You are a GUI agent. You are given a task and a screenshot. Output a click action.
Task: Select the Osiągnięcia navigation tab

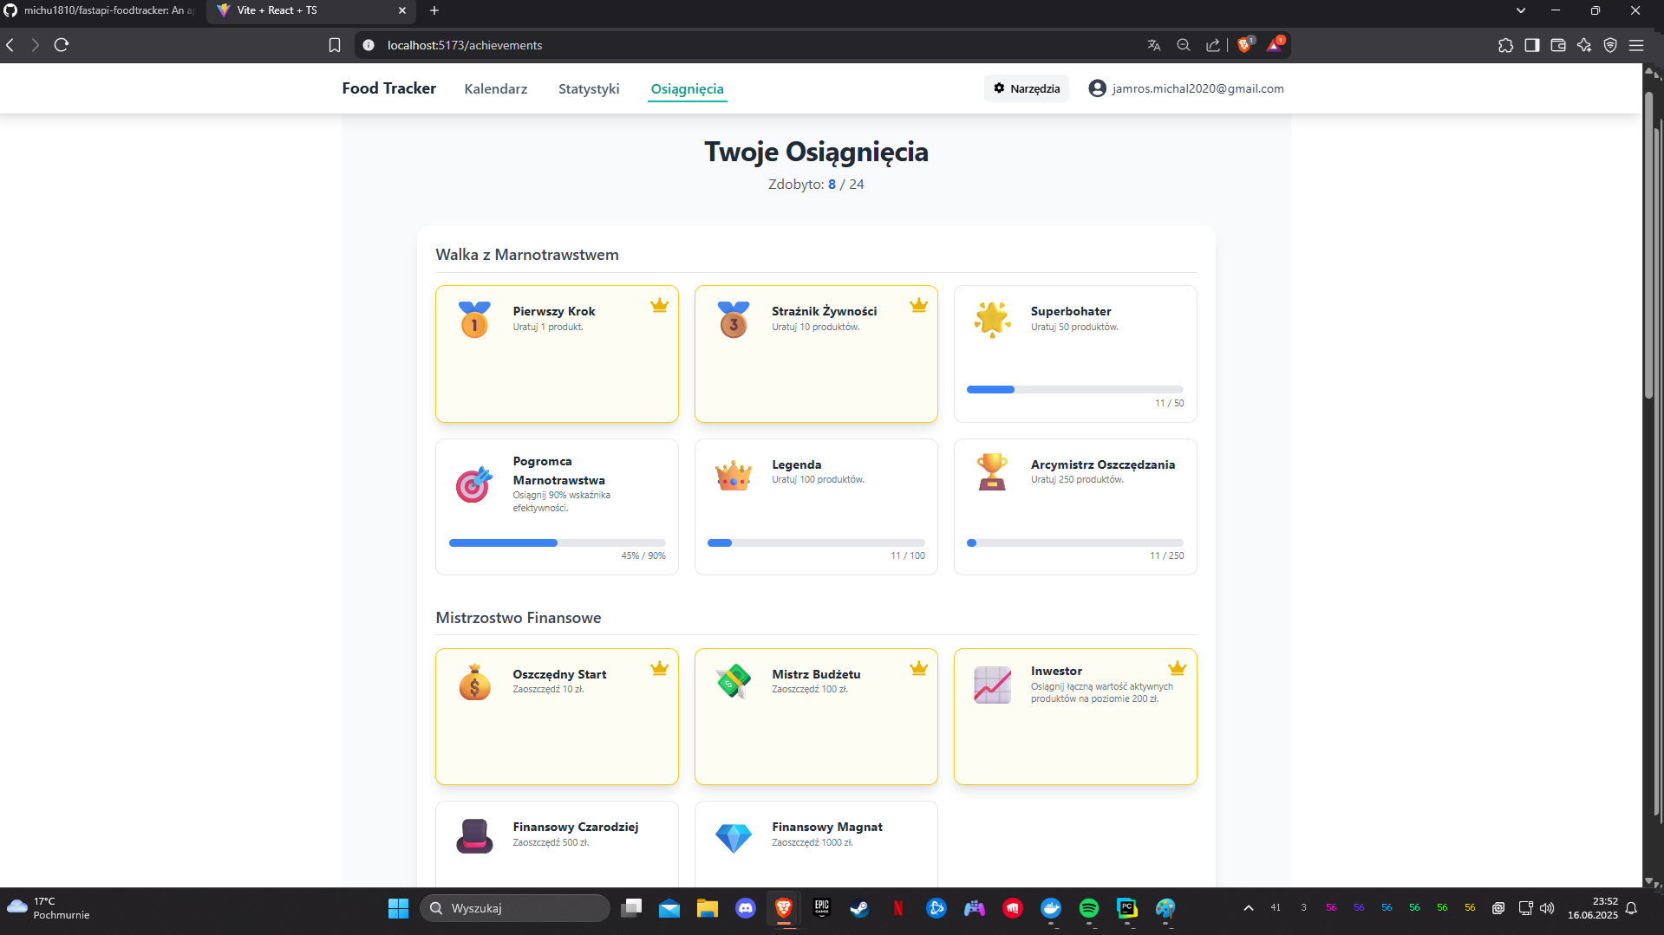click(688, 88)
